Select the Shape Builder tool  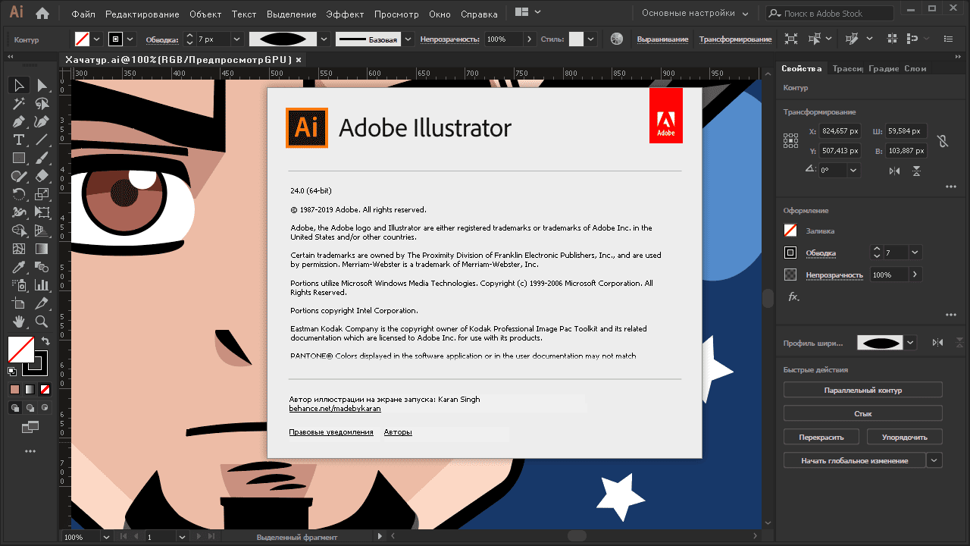[19, 231]
